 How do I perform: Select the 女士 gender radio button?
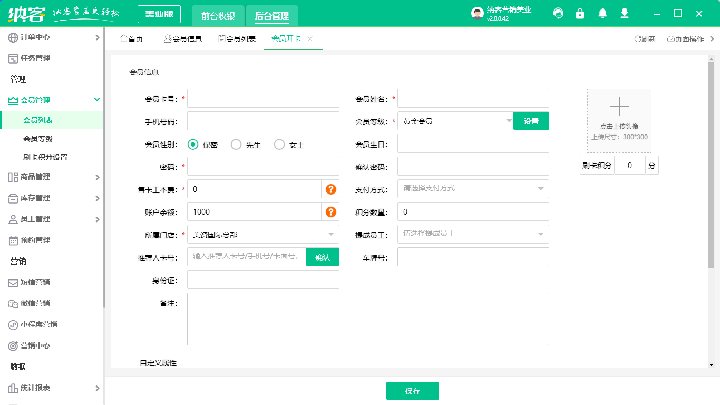click(279, 144)
